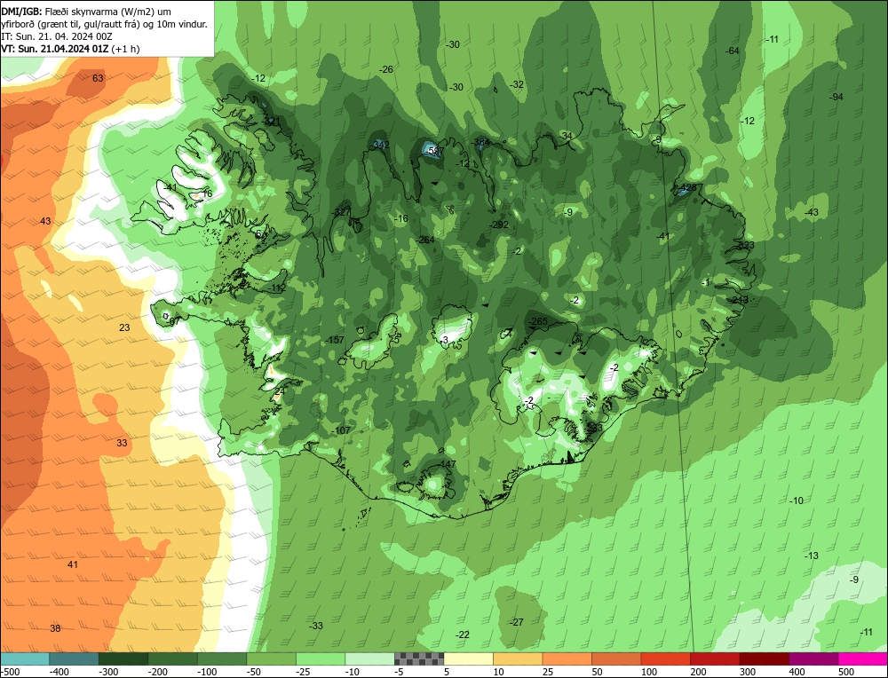
Task: Click the -292 value on the map
Action: (499, 225)
